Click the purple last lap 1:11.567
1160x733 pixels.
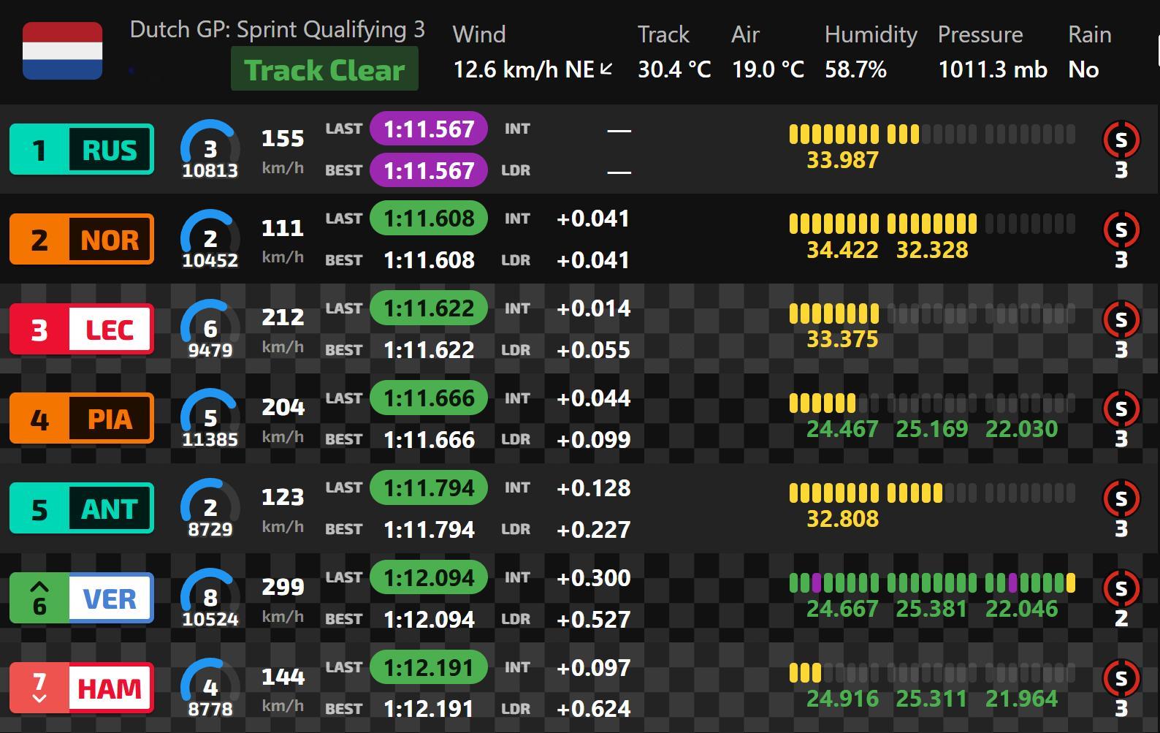pyautogui.click(x=429, y=129)
